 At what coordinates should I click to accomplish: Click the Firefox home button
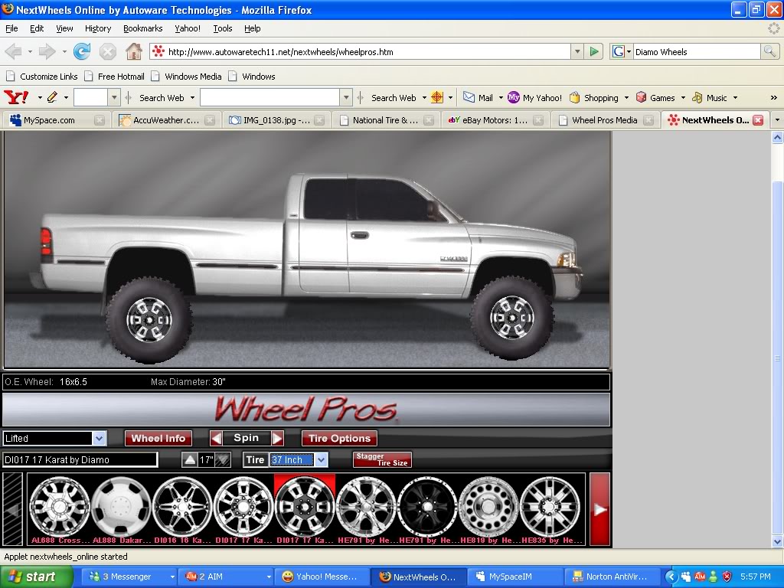(133, 51)
